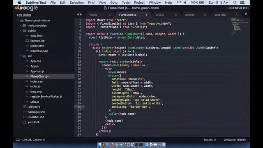263x148 pixels.
Task: Collapse the public folder arrow
Action: 21,30
